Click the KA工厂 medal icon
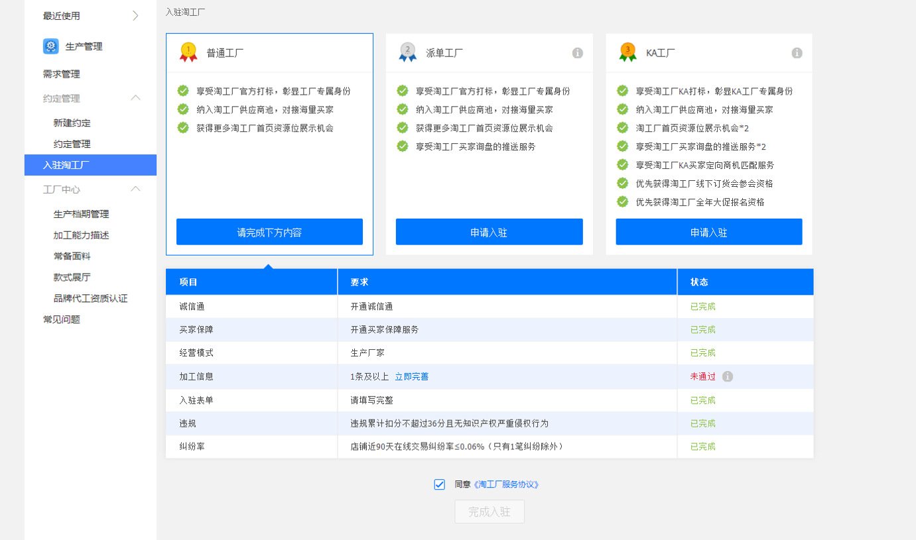 click(x=627, y=52)
